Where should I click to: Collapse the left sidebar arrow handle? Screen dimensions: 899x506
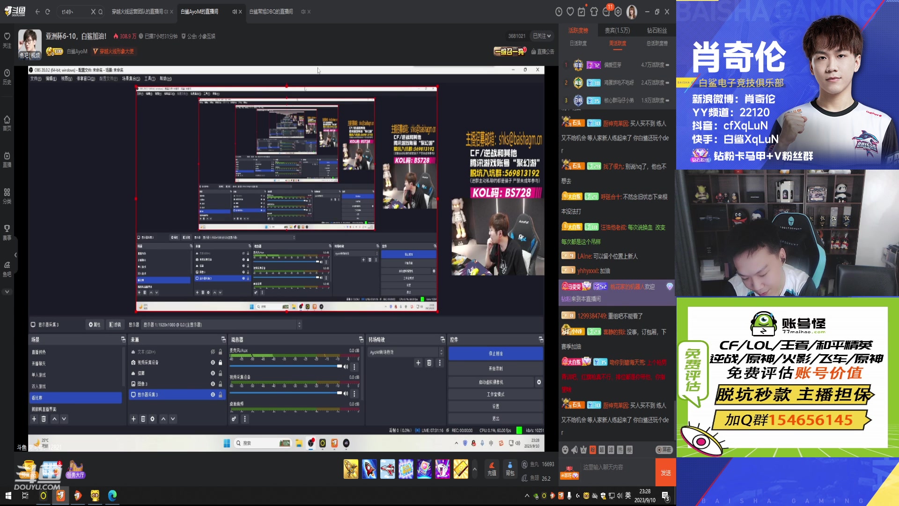(15, 255)
